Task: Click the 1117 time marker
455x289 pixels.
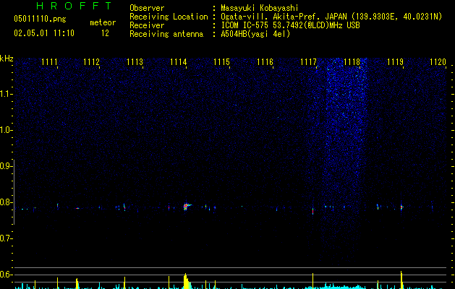Action: pos(308,62)
